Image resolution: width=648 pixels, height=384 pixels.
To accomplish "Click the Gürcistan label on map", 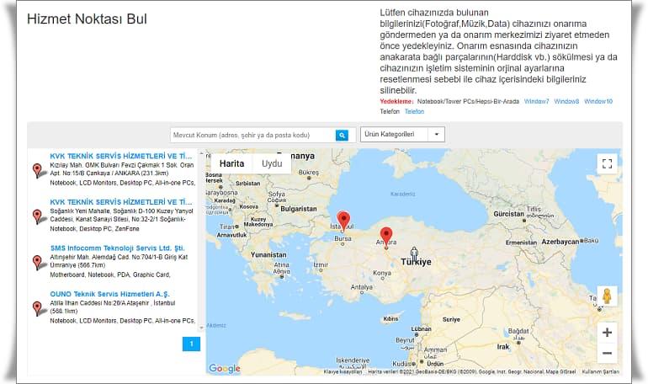I will pyautogui.click(x=509, y=214).
